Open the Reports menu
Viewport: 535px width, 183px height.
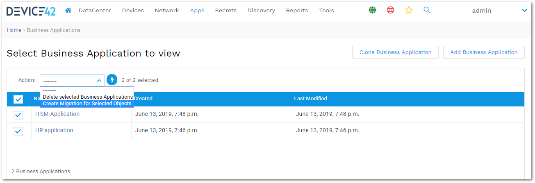tap(297, 11)
